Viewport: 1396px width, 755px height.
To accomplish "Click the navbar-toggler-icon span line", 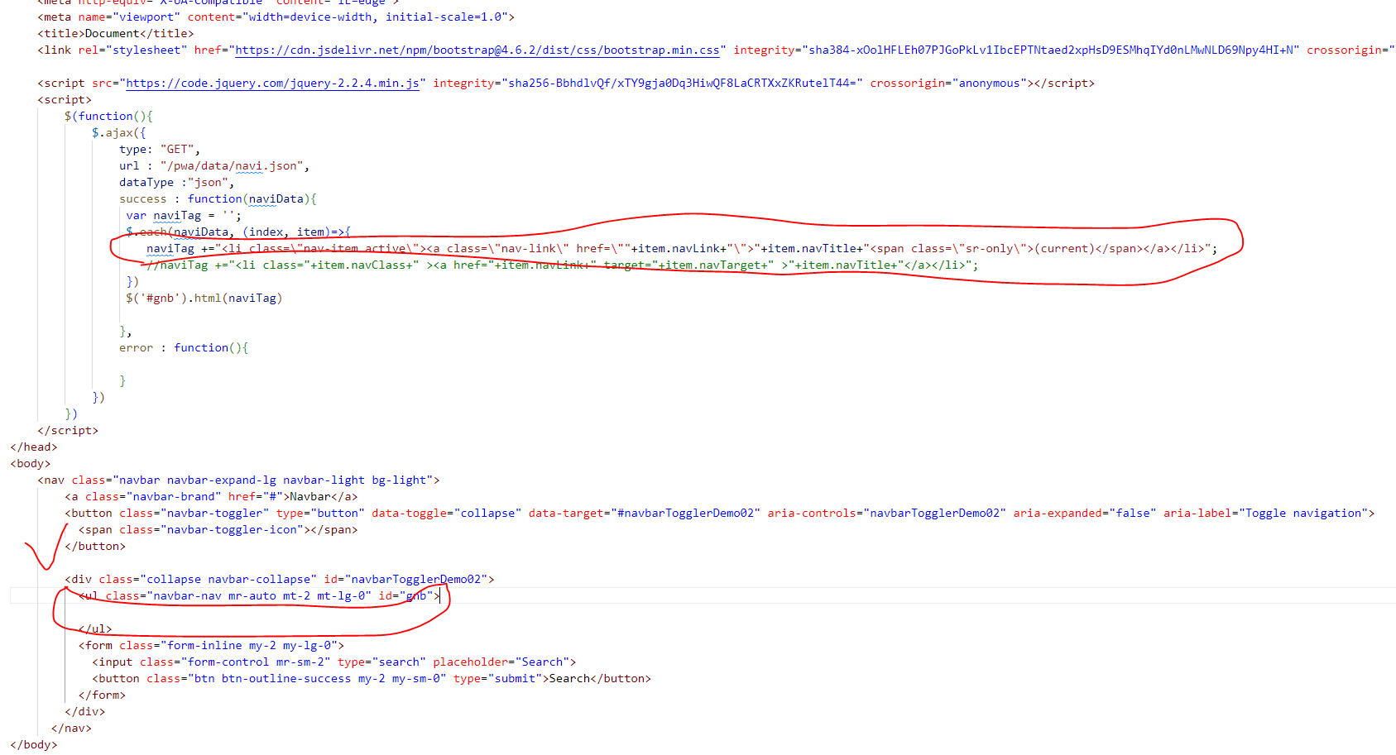I will (218, 530).
